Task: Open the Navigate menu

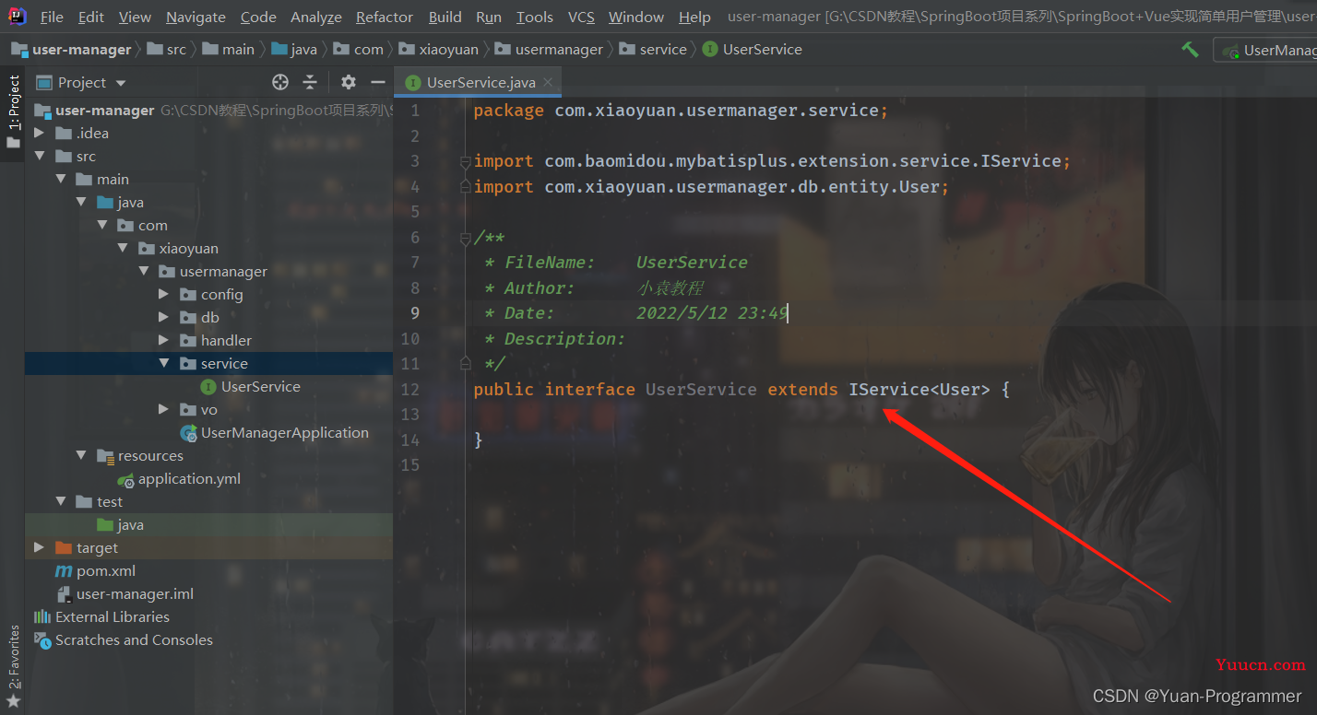Action: click(196, 17)
